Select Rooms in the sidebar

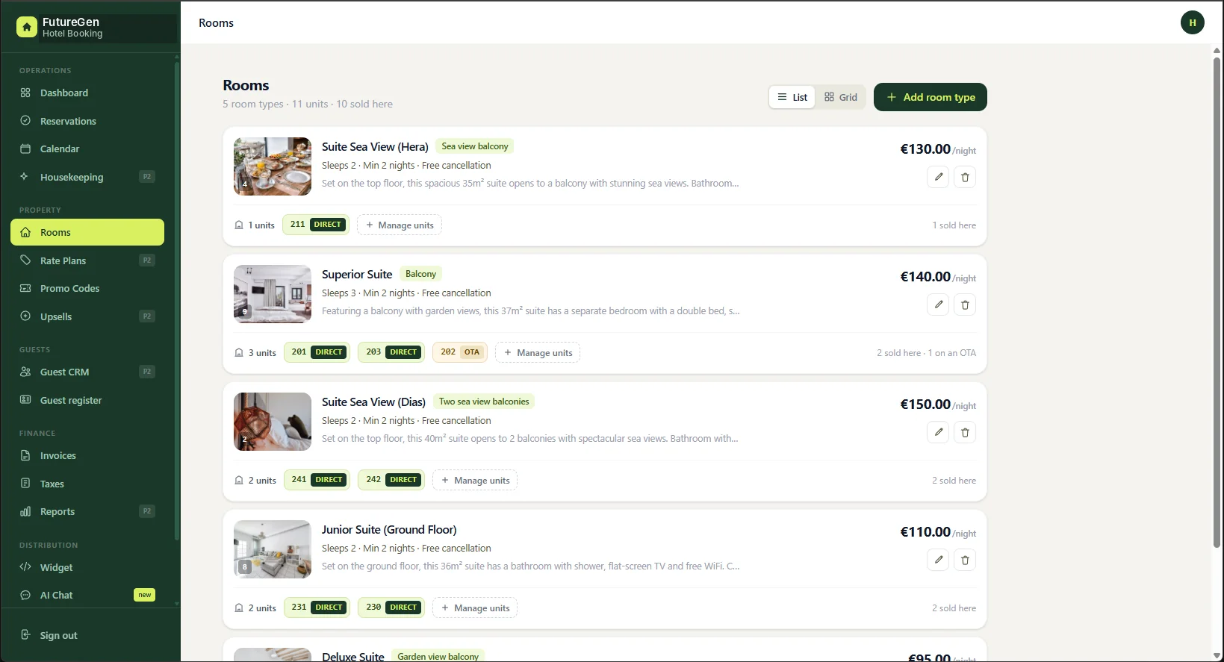[x=87, y=232]
